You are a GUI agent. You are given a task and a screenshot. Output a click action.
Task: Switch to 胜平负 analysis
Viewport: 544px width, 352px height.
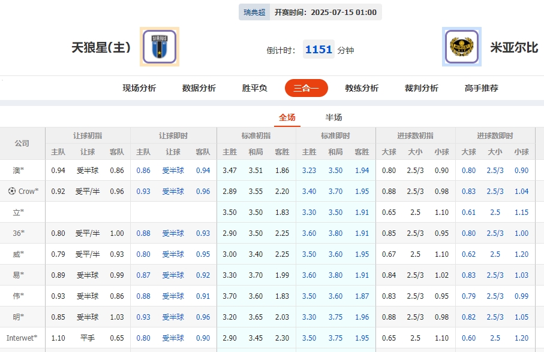pos(254,87)
